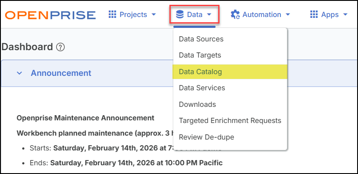
Task: Select Targeted Enrichment Requests
Action: pyautogui.click(x=230, y=121)
